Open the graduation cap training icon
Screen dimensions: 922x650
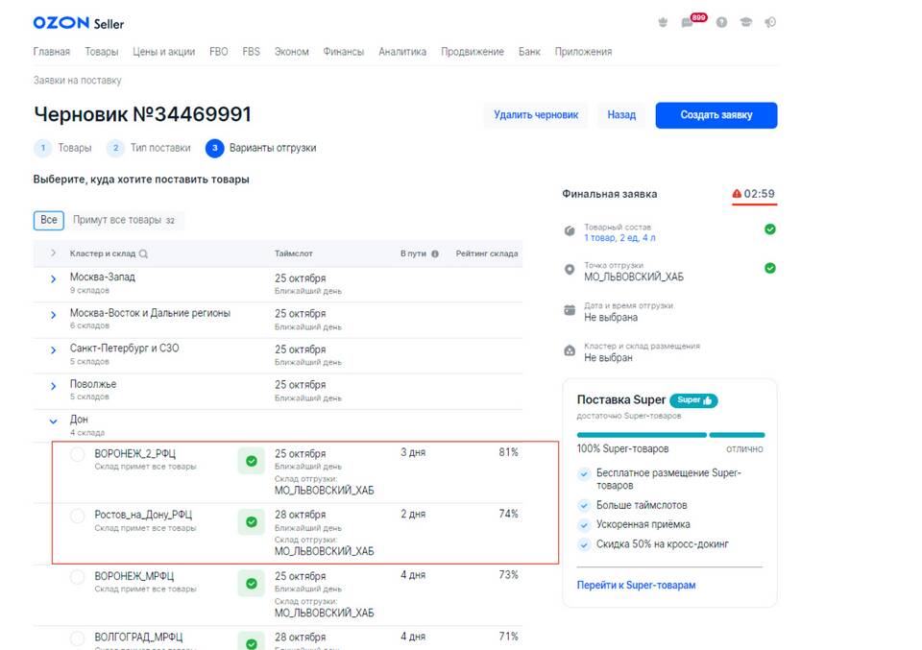pos(746,23)
